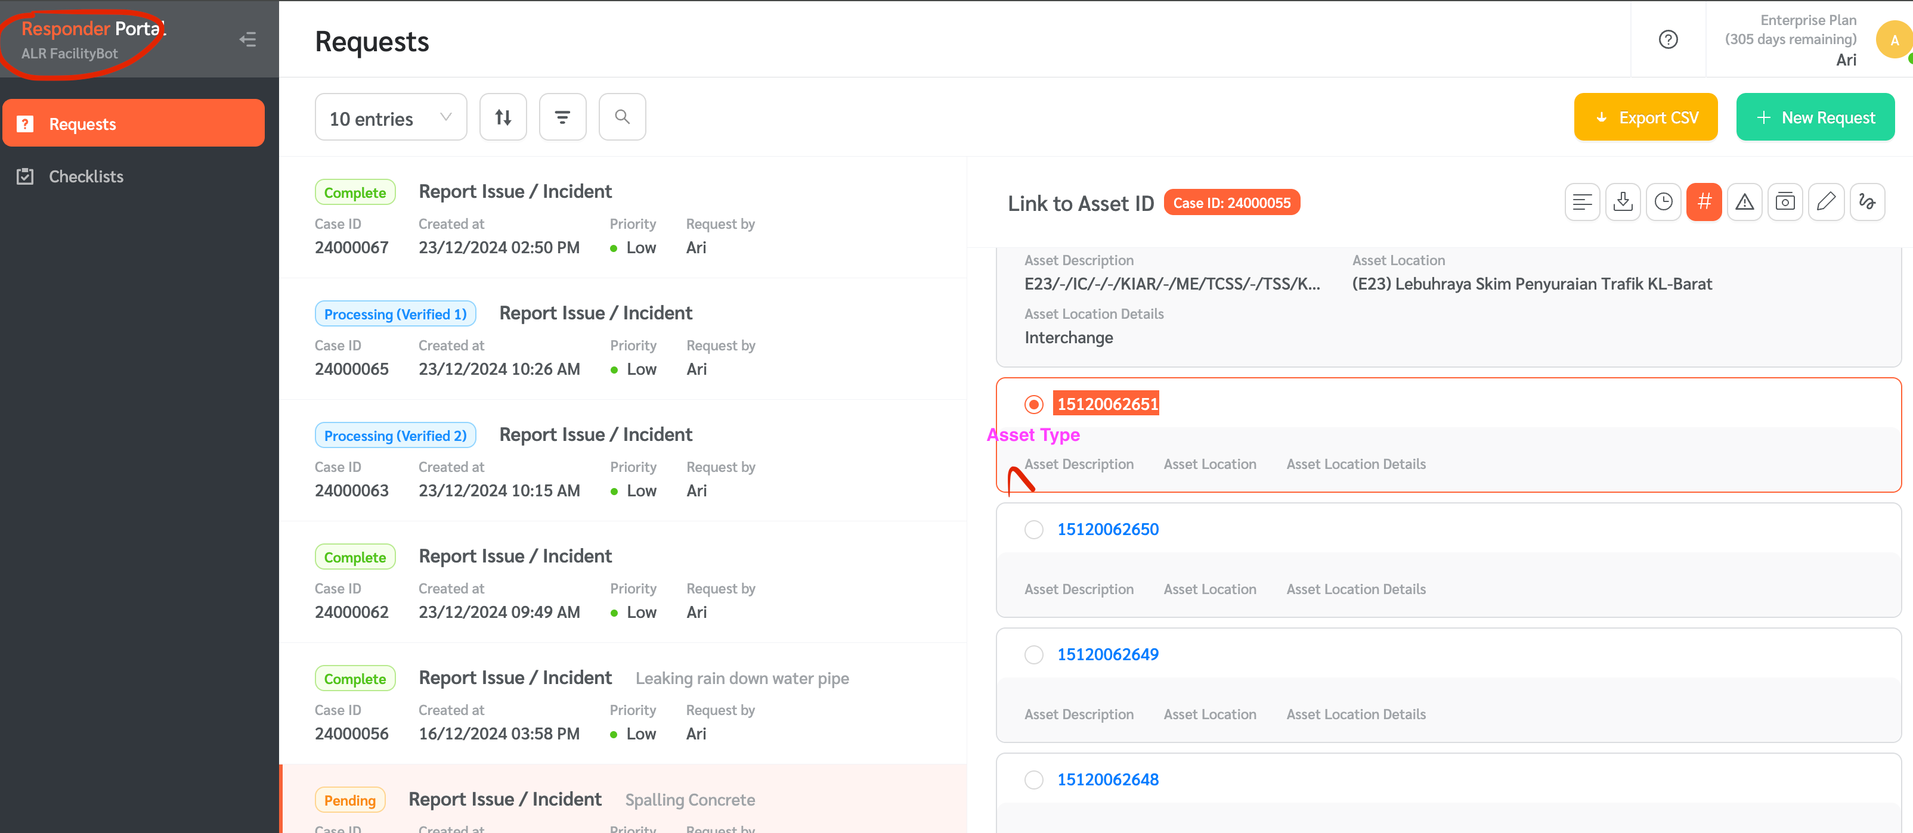Click the Complete badge on case 24000067

[x=355, y=192]
